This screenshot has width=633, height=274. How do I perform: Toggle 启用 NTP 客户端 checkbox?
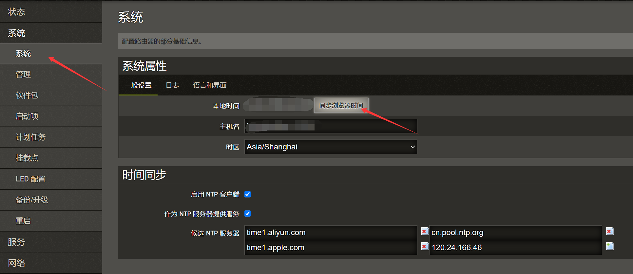248,194
